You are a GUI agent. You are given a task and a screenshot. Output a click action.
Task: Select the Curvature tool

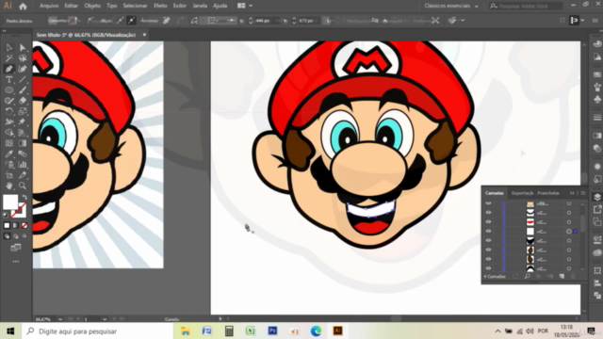[23, 69]
